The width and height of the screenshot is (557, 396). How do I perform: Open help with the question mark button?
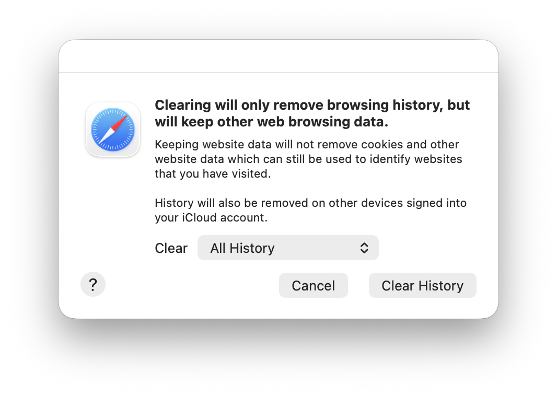93,285
